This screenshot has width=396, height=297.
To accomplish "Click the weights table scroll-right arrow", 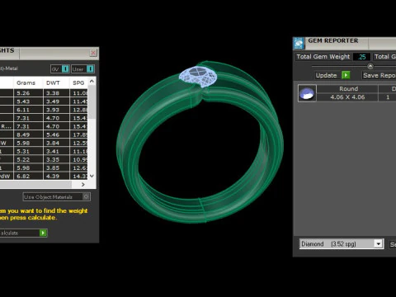I will [x=83, y=185].
